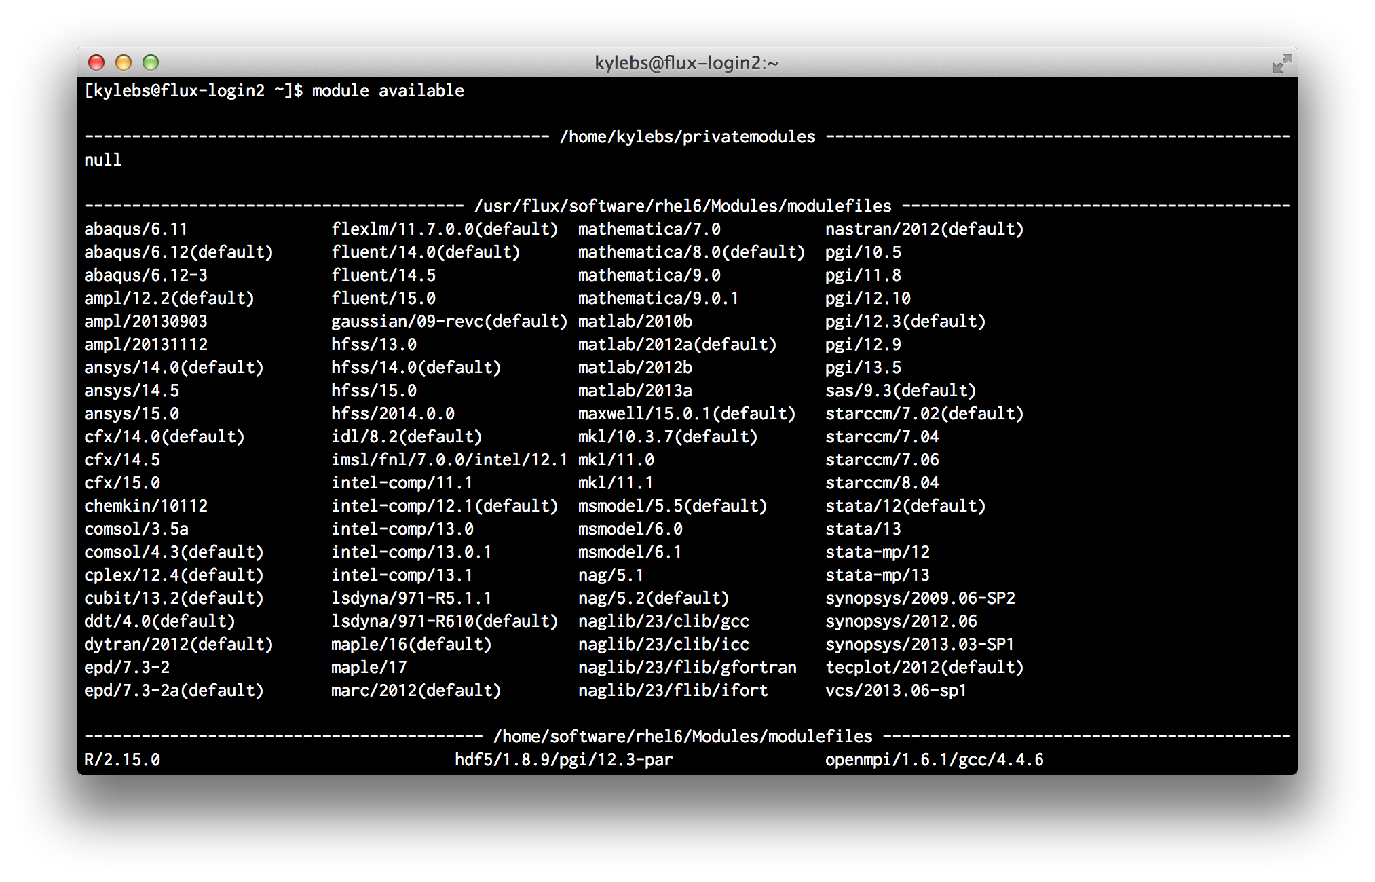Select imsl/fnl/7.0.0/intel/12.1 entry
The height and width of the screenshot is (882, 1375).
449,459
